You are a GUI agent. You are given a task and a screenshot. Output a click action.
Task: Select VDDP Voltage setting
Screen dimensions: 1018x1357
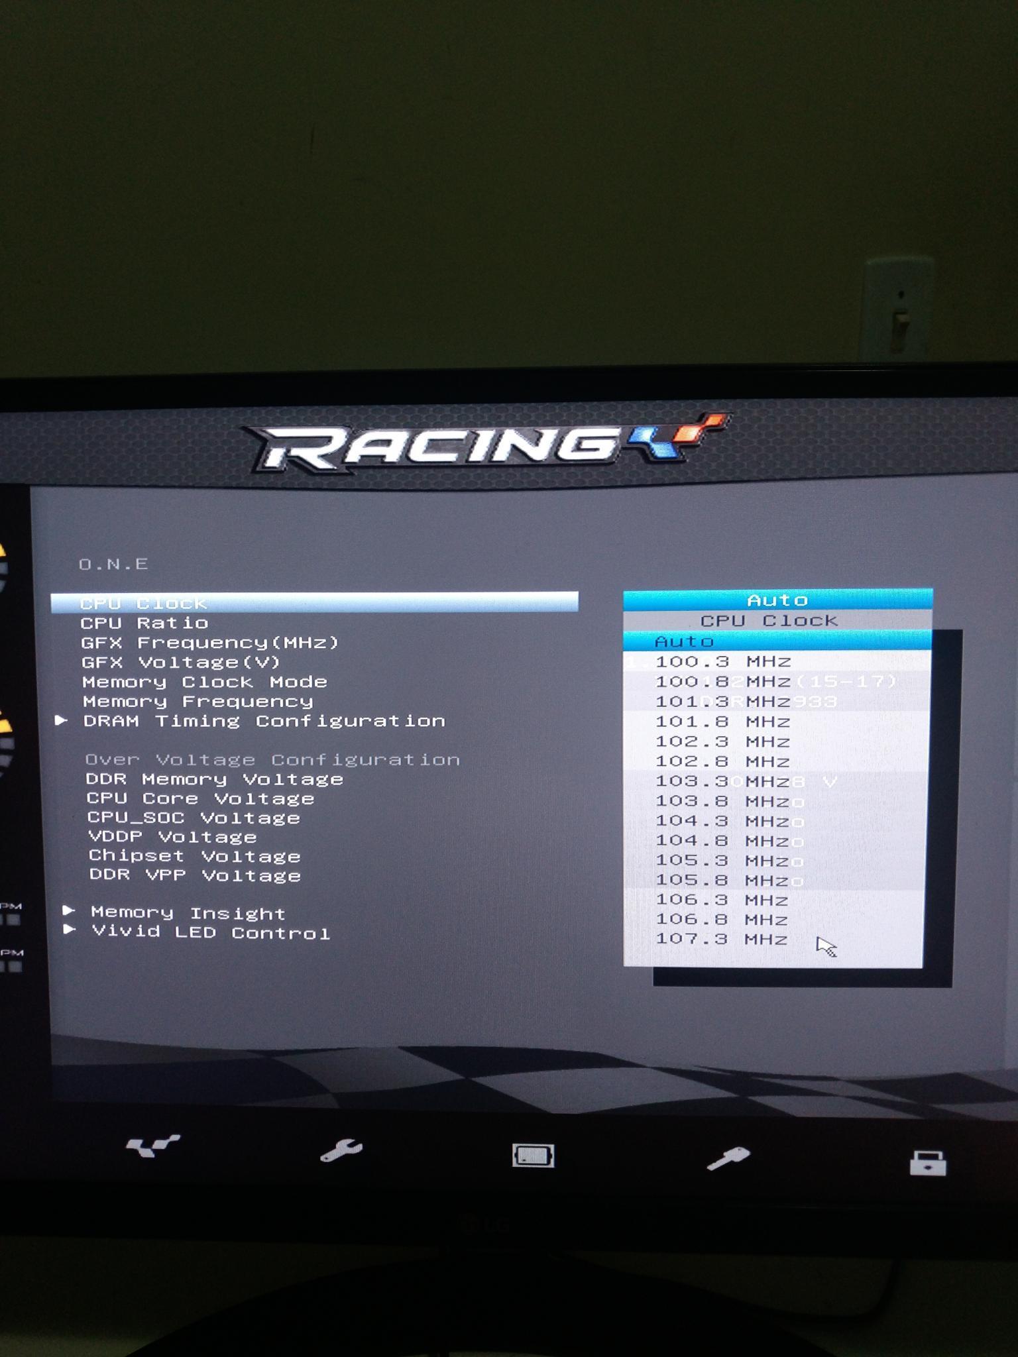coord(173,837)
